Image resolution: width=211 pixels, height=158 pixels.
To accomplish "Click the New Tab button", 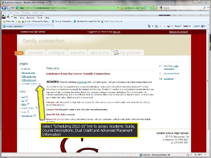I will click(x=56, y=27).
